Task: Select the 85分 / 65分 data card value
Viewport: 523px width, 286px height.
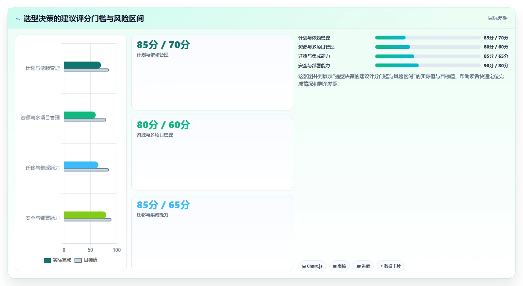Action: [163, 205]
